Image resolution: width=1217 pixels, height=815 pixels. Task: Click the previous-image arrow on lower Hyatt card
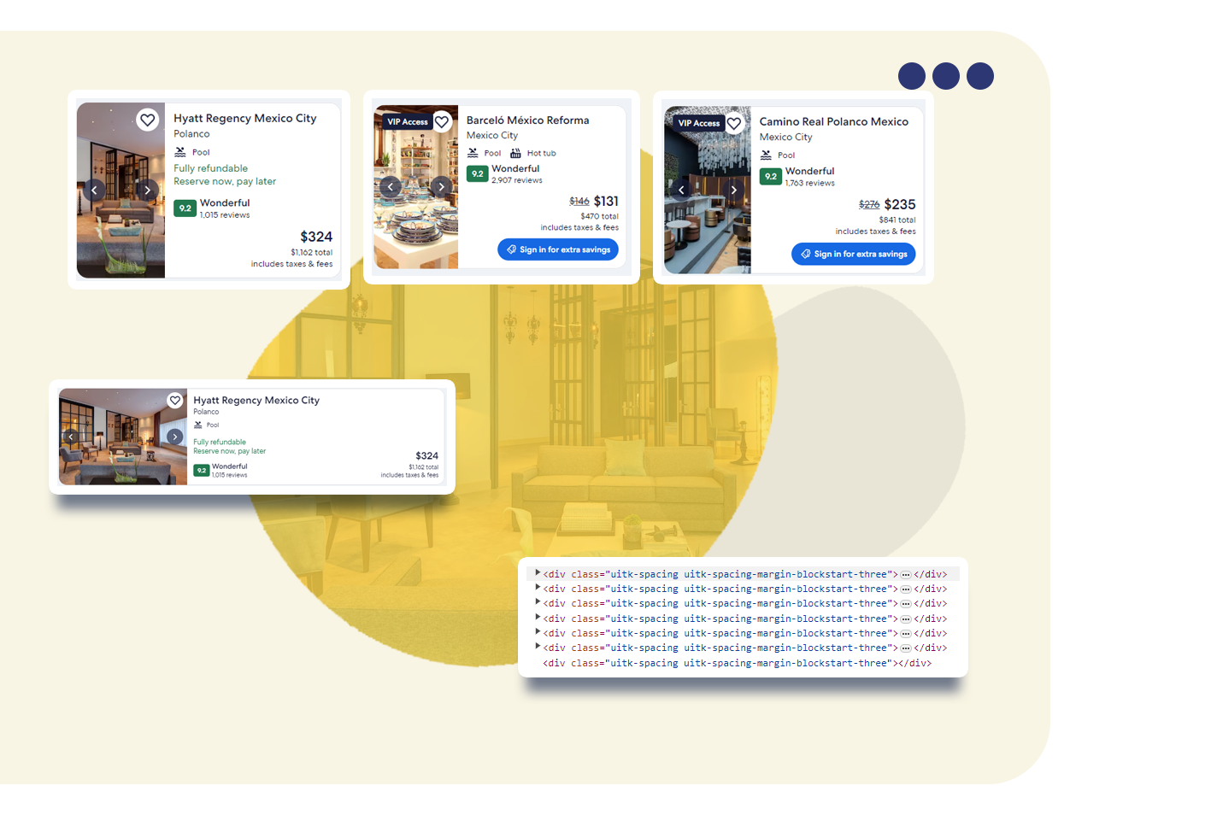click(69, 437)
